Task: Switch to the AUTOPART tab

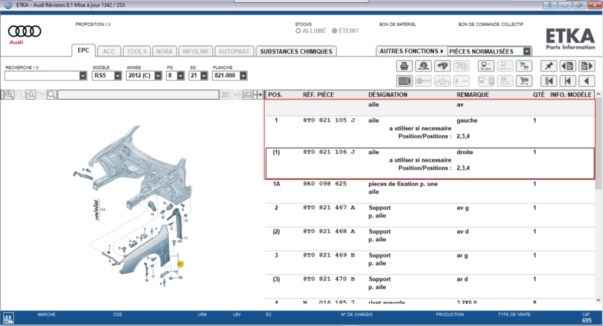Action: (234, 52)
